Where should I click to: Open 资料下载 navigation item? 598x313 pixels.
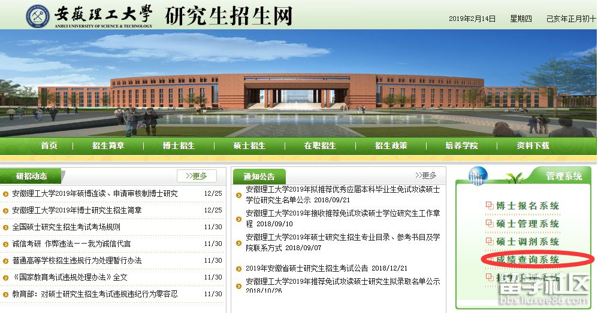533,145
